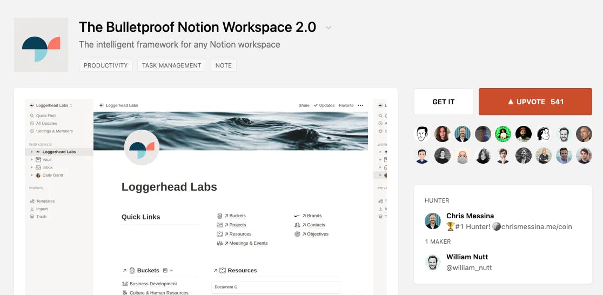Open the Buckets quick link

tap(231, 216)
